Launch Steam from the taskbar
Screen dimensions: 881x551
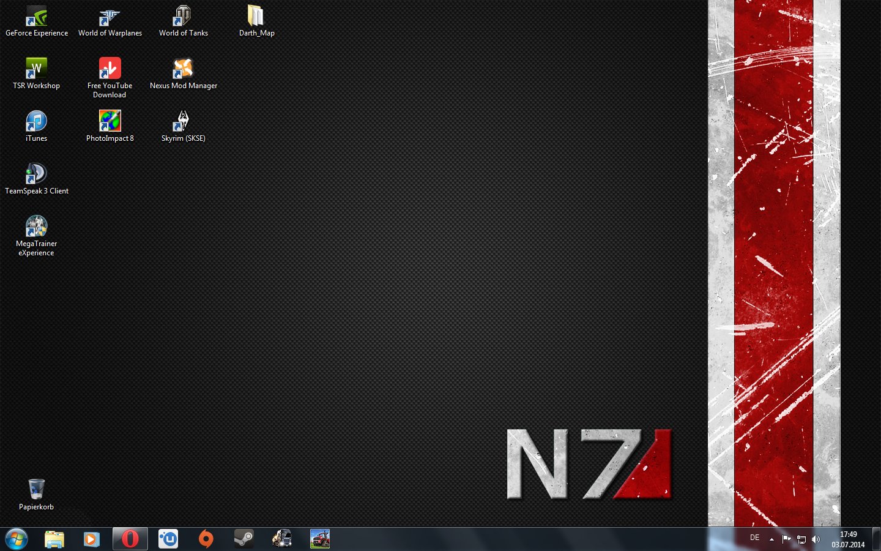[243, 539]
